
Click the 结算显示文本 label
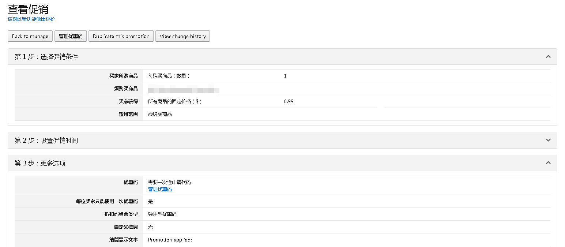[x=124, y=240]
